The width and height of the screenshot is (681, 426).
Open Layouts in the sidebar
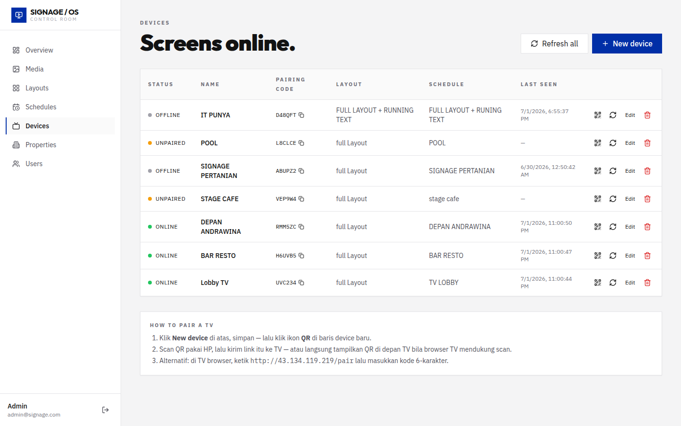tap(61, 88)
